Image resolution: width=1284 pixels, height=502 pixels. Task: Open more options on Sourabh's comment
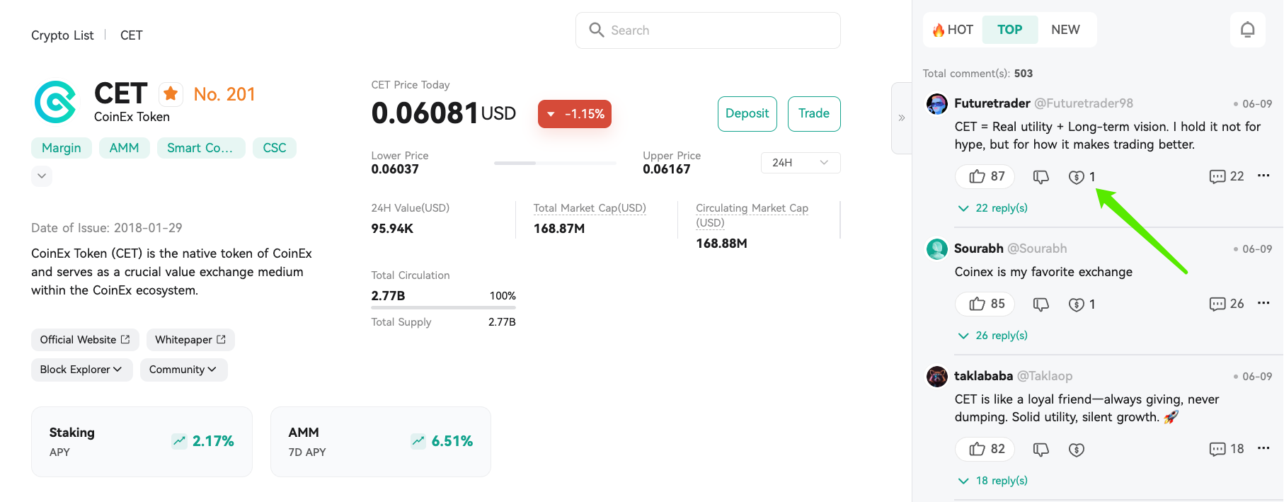(x=1263, y=303)
